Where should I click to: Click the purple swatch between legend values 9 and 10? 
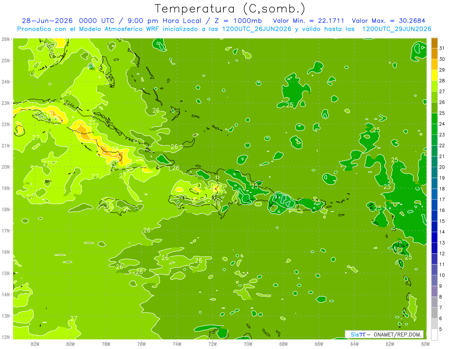(x=434, y=280)
